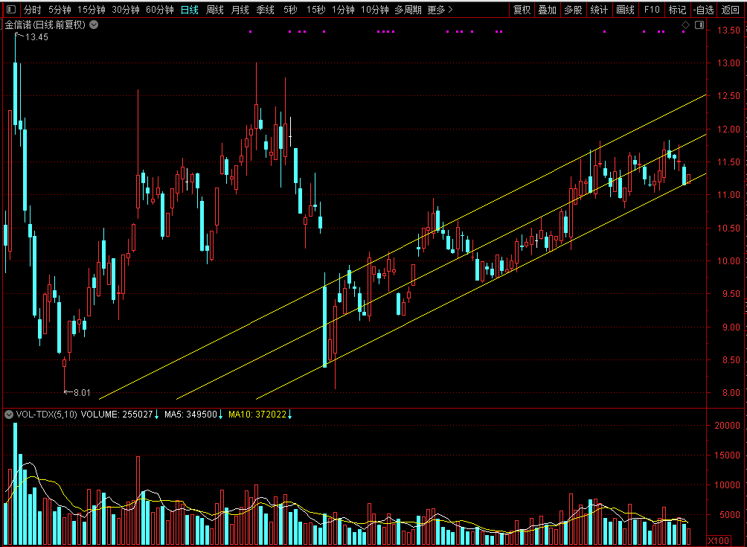Click the tallest volume bar at chart left
Viewport: 747px width, 547px height.
pos(15,484)
